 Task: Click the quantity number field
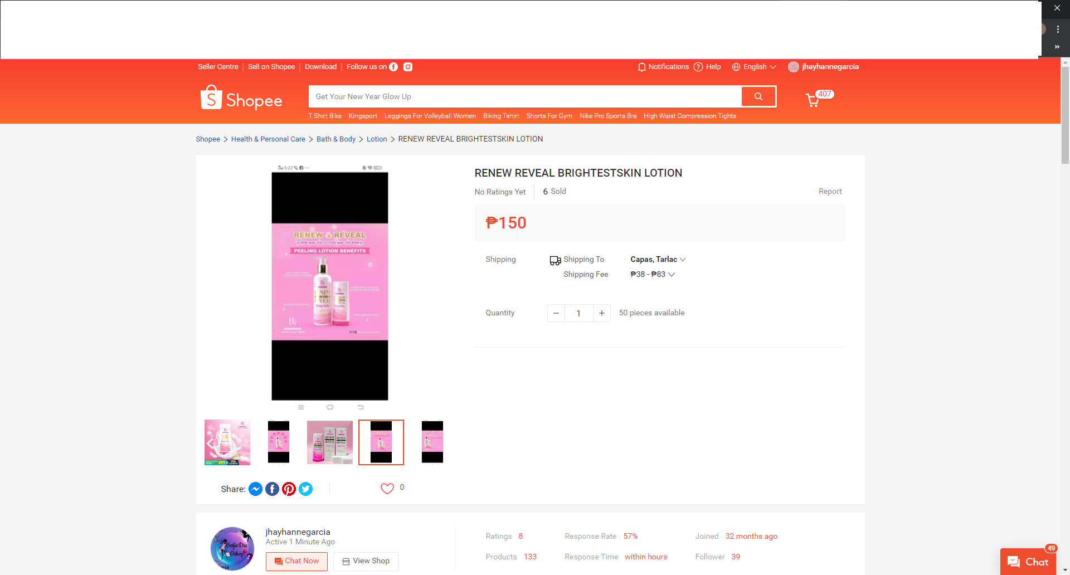click(x=578, y=313)
